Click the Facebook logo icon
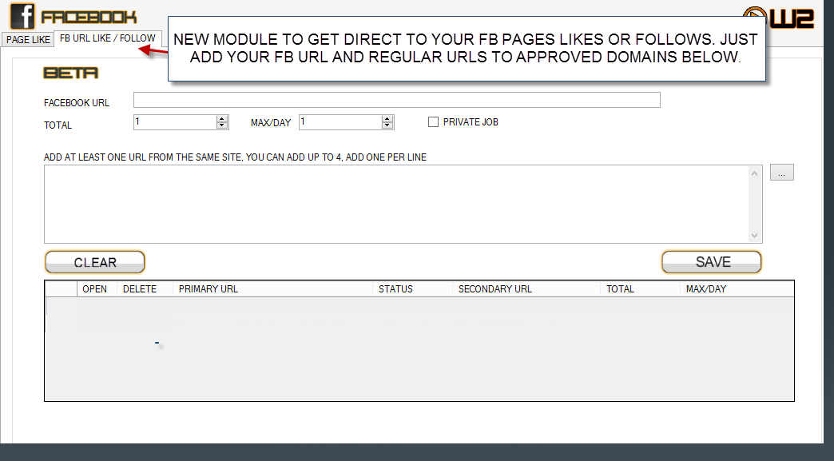Viewport: 834px width, 461px height. pos(22,15)
